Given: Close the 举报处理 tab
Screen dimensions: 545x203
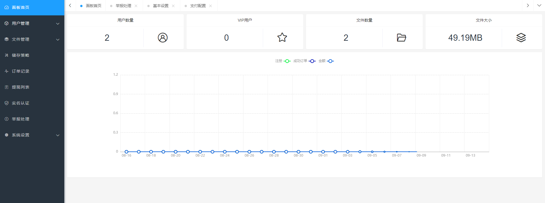Looking at the screenshot, I should (136, 6).
